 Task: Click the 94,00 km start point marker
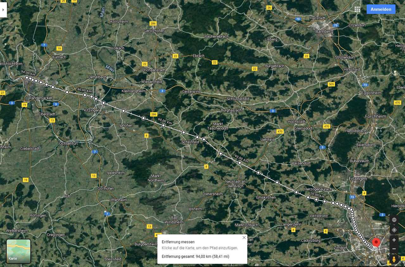pyautogui.click(x=27, y=78)
